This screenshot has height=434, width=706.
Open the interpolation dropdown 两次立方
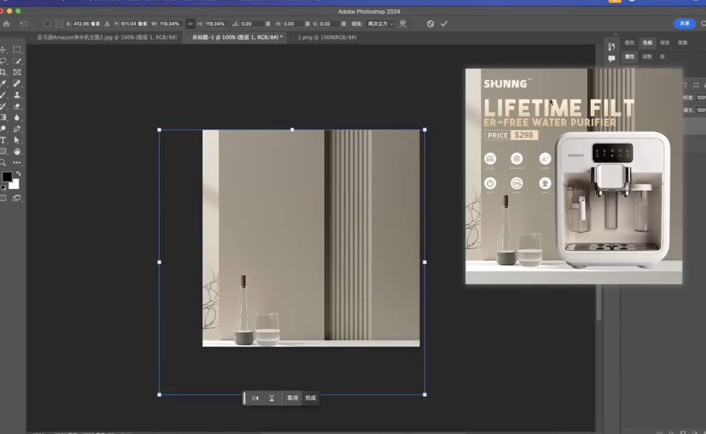click(380, 24)
